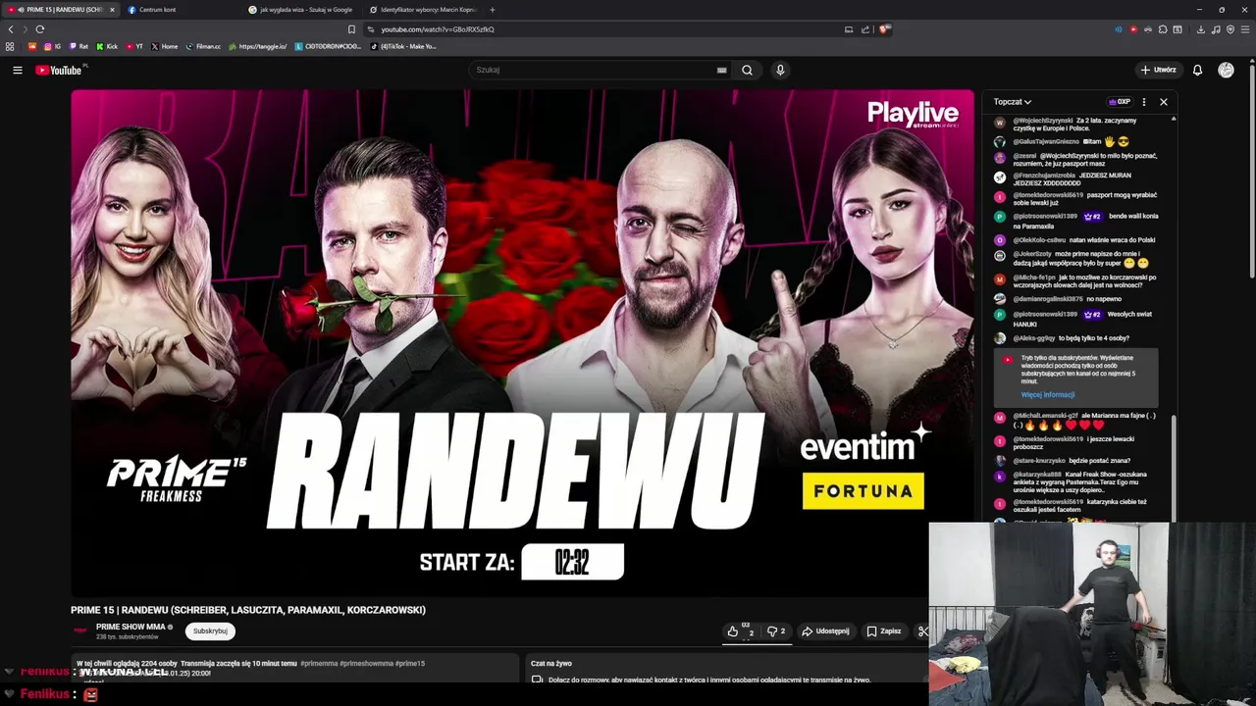Open site settings icon left of the URL

(370, 29)
